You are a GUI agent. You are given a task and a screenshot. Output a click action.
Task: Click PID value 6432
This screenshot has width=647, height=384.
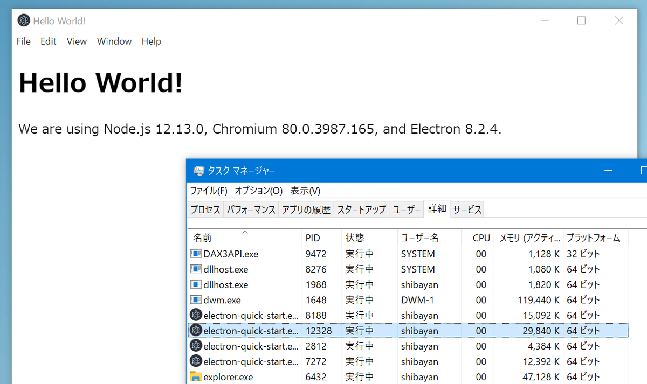(316, 377)
